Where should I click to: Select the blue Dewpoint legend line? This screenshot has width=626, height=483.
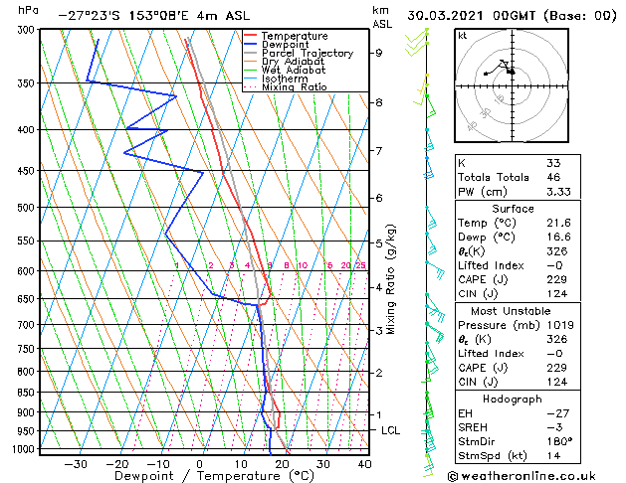(250, 45)
